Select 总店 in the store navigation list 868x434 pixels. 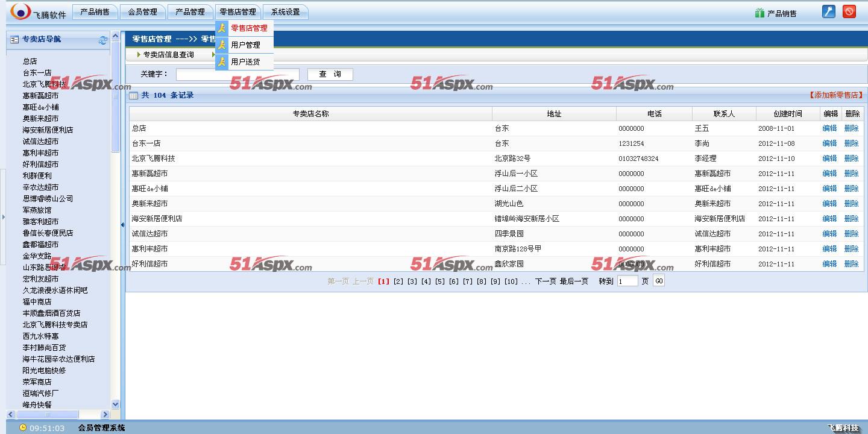[30, 61]
